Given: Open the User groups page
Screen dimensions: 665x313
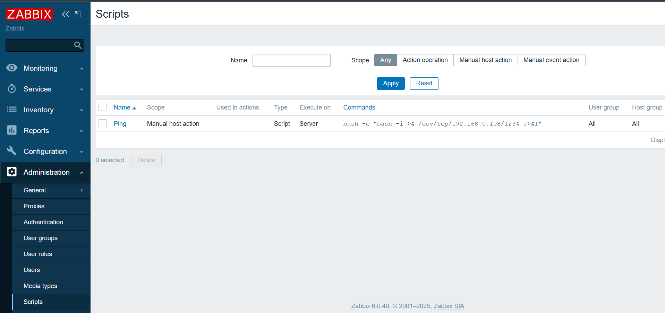Looking at the screenshot, I should (x=51, y=238).
